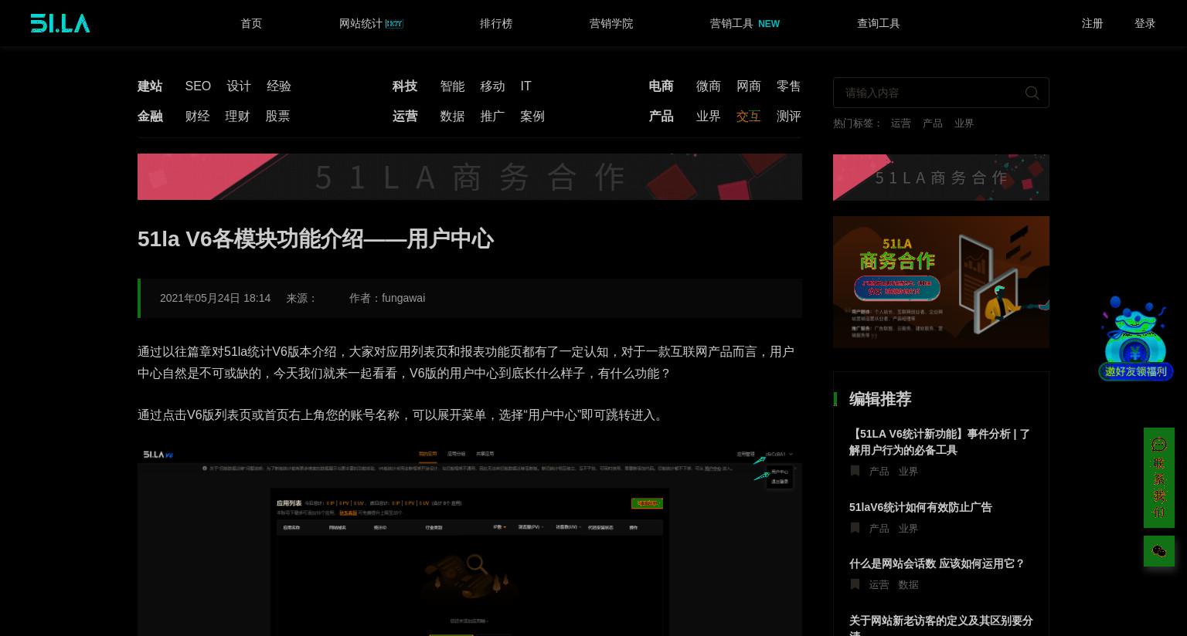Select the 网商 subcategory
This screenshot has width=1187, height=636.
[748, 86]
